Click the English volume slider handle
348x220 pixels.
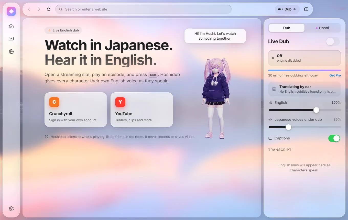coord(316,110)
